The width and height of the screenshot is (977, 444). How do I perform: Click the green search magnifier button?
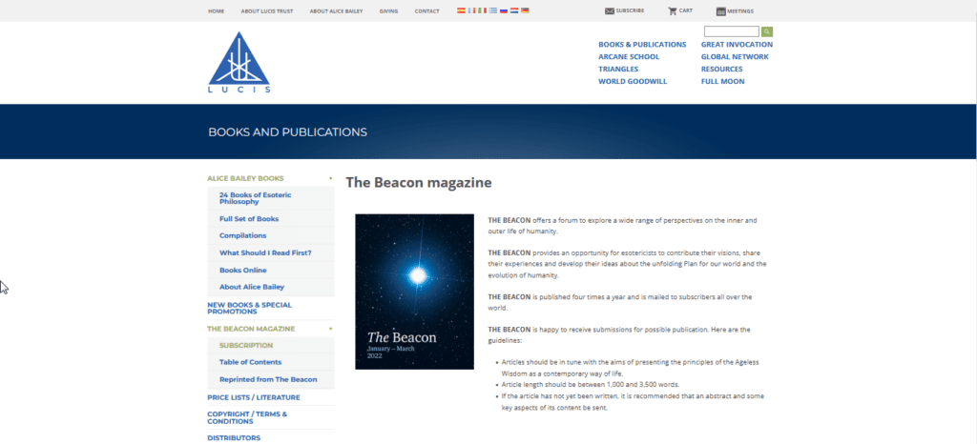pyautogui.click(x=766, y=31)
